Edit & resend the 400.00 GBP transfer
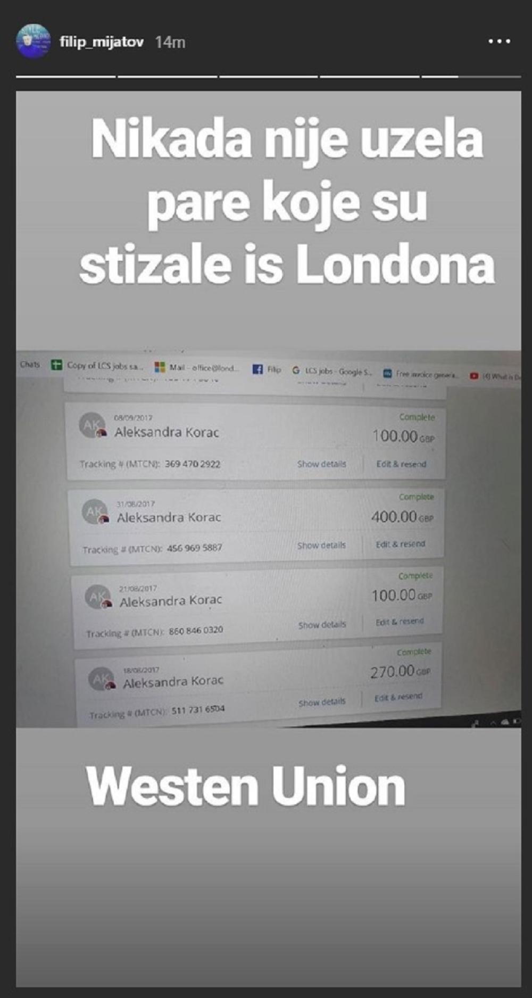532x998 pixels. (x=401, y=544)
